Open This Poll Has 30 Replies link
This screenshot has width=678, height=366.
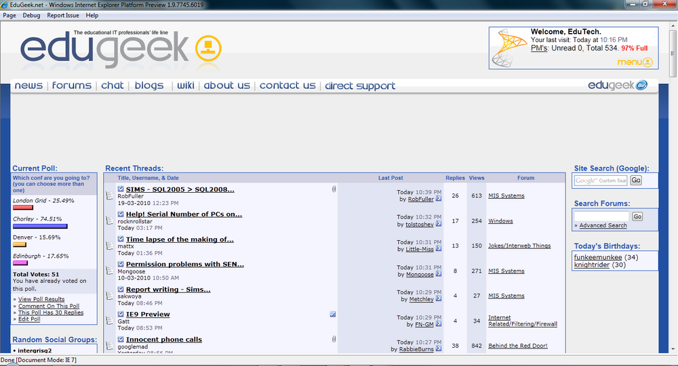click(51, 313)
